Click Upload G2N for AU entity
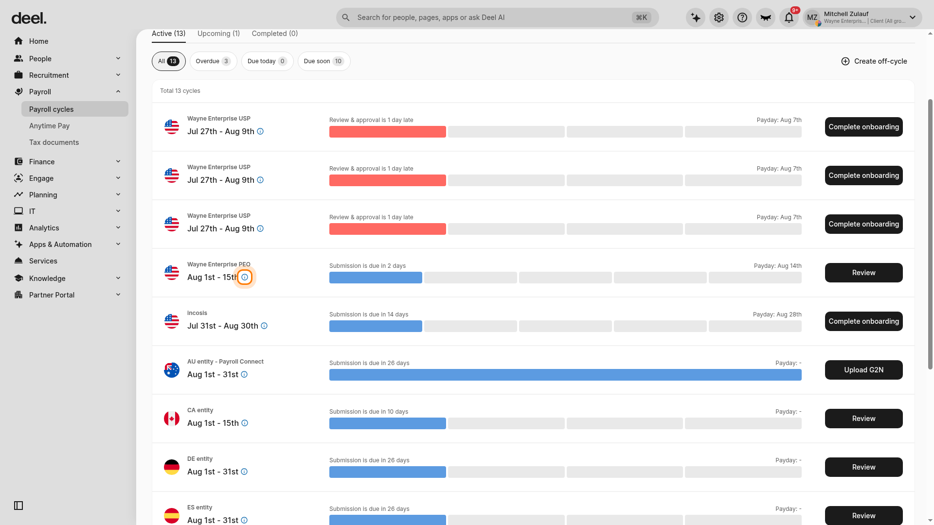 (x=864, y=370)
